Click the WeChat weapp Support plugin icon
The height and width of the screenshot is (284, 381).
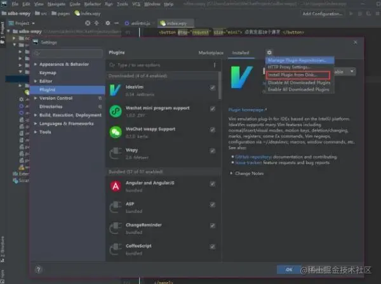(x=116, y=132)
